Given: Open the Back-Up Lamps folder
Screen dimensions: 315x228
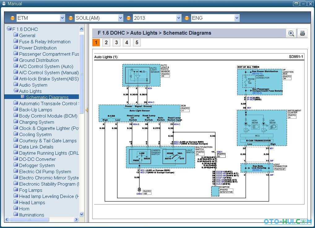Looking at the screenshot, I should [x=33, y=110].
